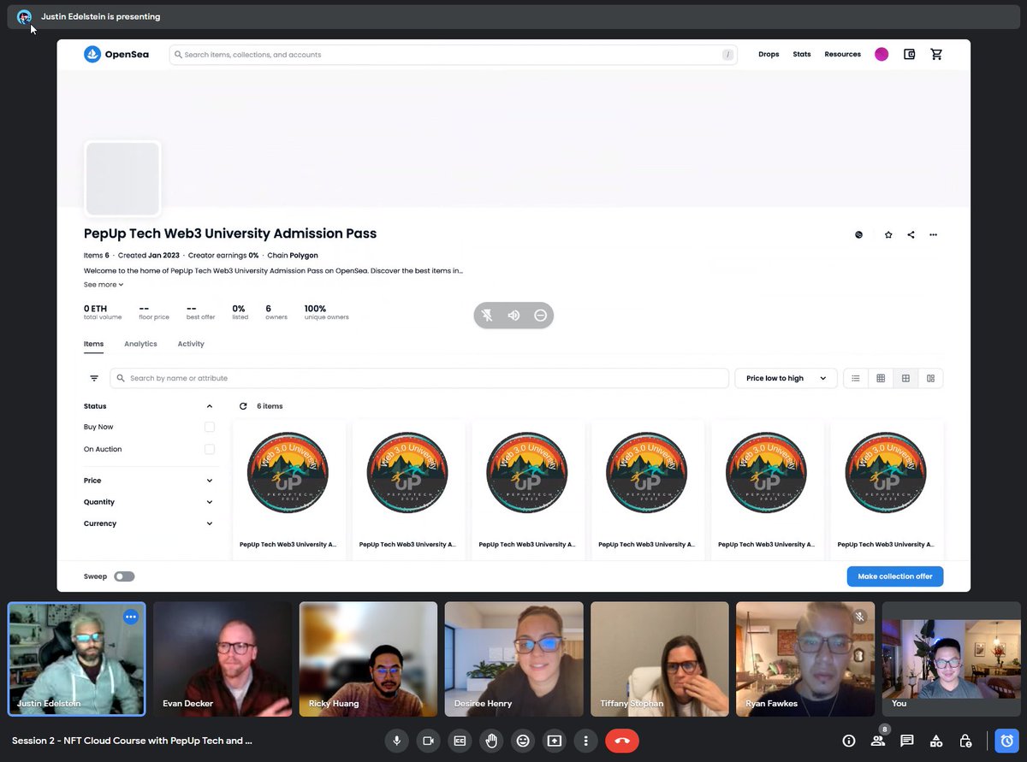Click Search by name or attribute field
Image resolution: width=1027 pixels, height=762 pixels.
419,378
